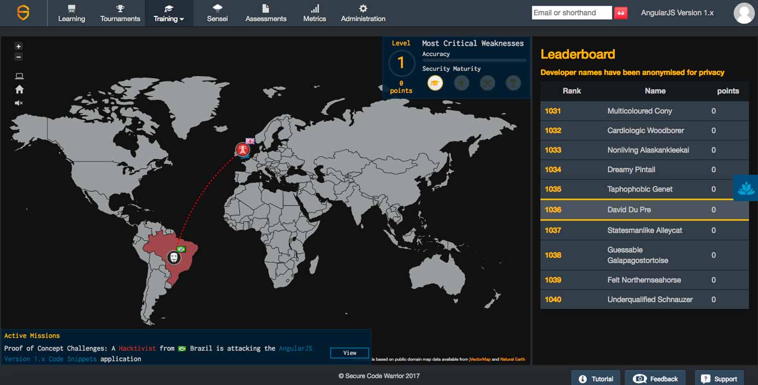Open the Support button
Screen dimensions: 758x385
719,378
